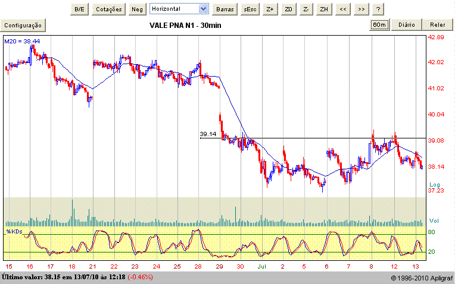The image size is (455, 284).
Task: Click the Jul month label on date axis
Action: (x=261, y=266)
